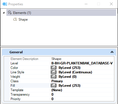The height and width of the screenshot is (104, 118).
Task: Click the Line Style value ByLevel (Continuous)
Action: [75, 72]
